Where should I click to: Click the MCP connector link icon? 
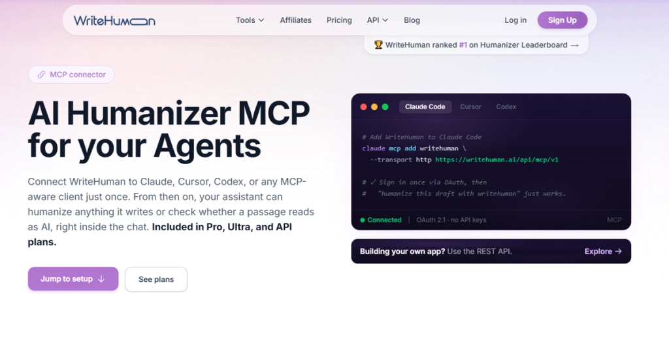[x=41, y=75]
